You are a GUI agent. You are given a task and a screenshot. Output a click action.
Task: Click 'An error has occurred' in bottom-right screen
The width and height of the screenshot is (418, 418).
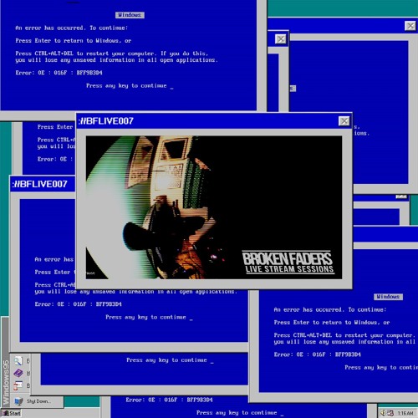(x=330, y=309)
